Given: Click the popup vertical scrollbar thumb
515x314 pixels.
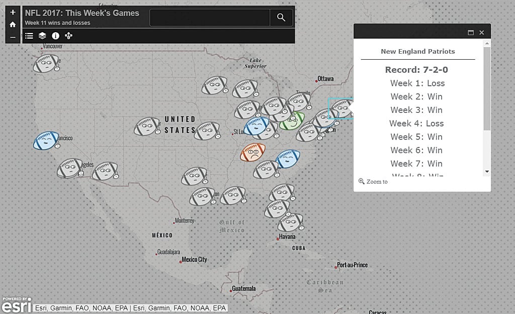Looking at the screenshot, I should coord(487,88).
